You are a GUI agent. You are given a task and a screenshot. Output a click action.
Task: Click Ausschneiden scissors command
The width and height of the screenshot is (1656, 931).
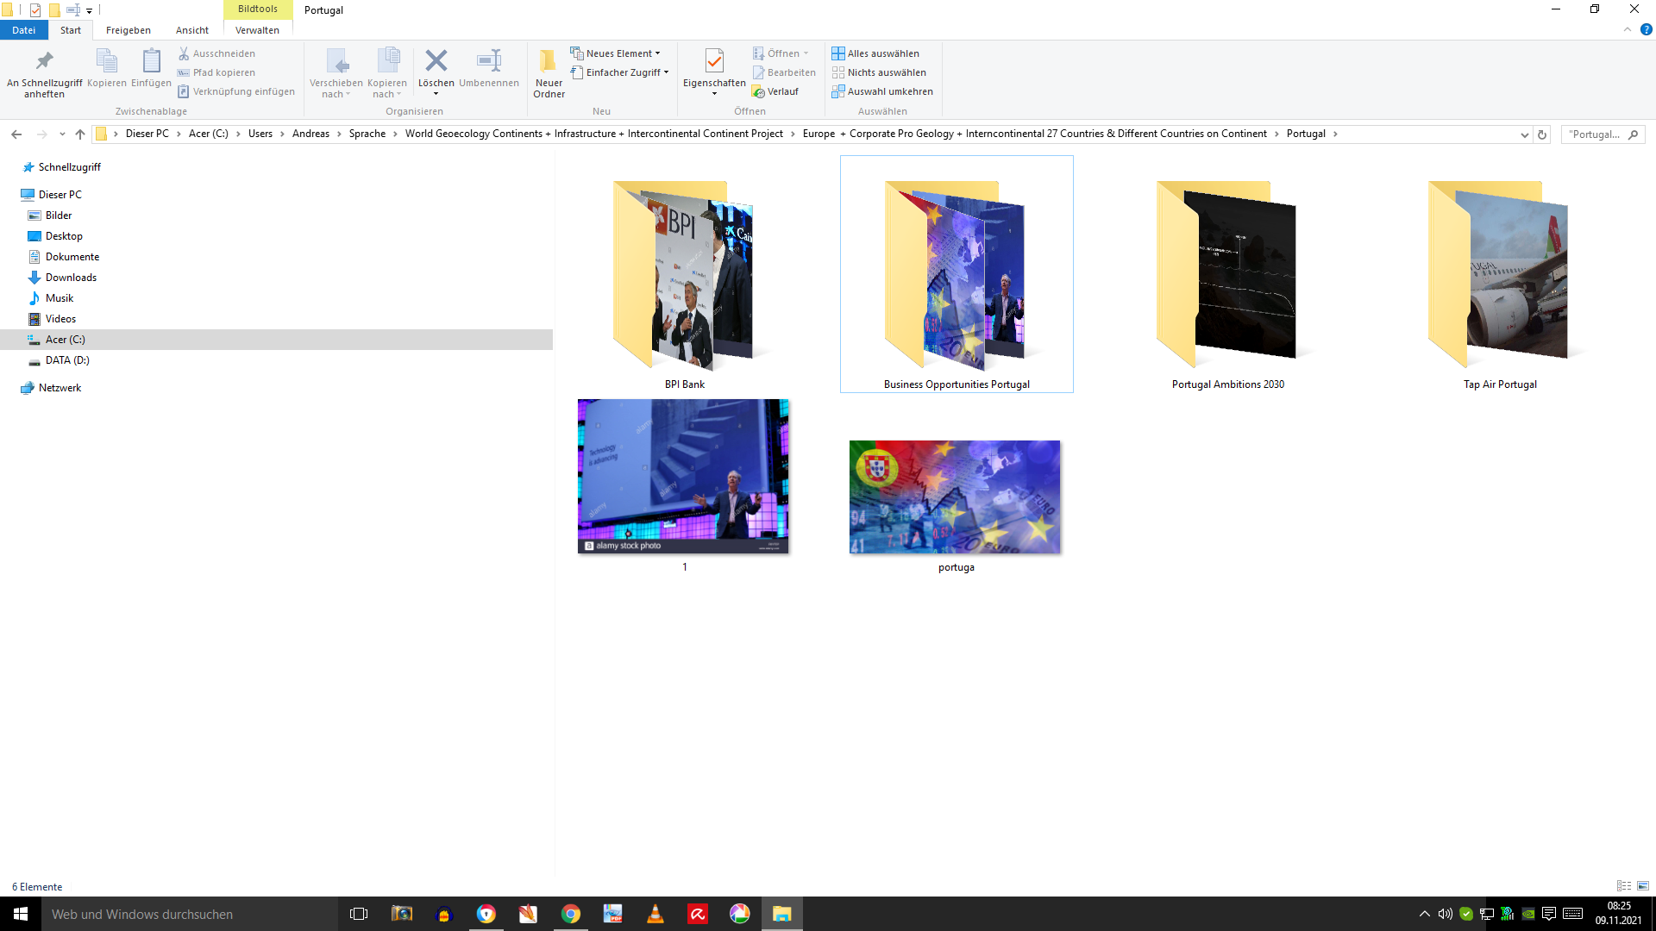[x=216, y=53]
